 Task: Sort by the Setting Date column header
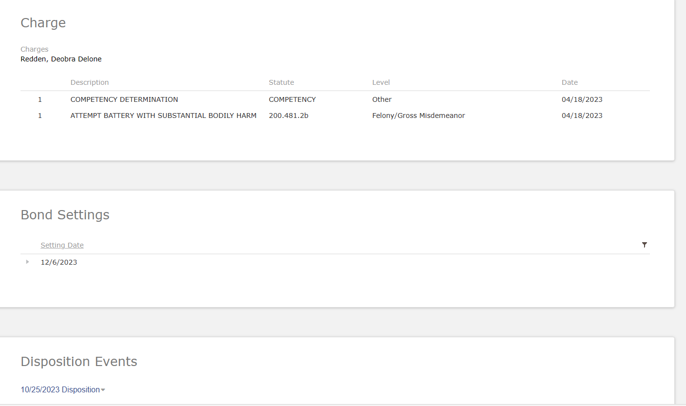pyautogui.click(x=62, y=245)
